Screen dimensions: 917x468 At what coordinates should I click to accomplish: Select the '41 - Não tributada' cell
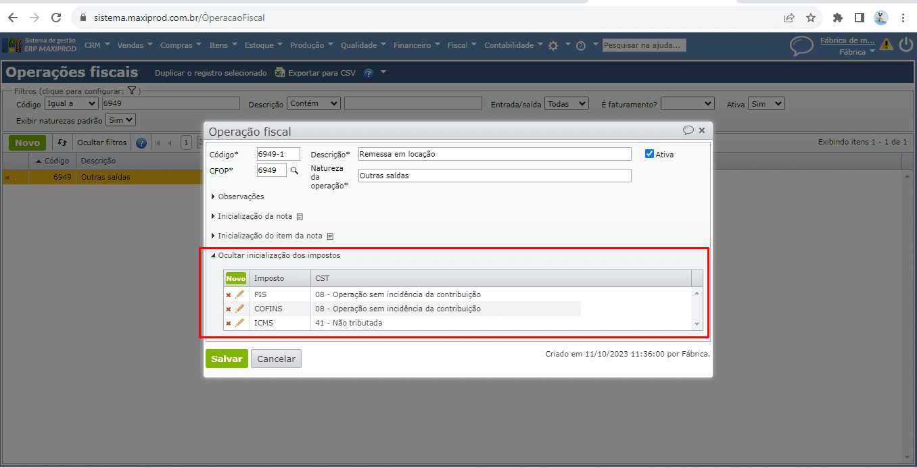(502, 323)
